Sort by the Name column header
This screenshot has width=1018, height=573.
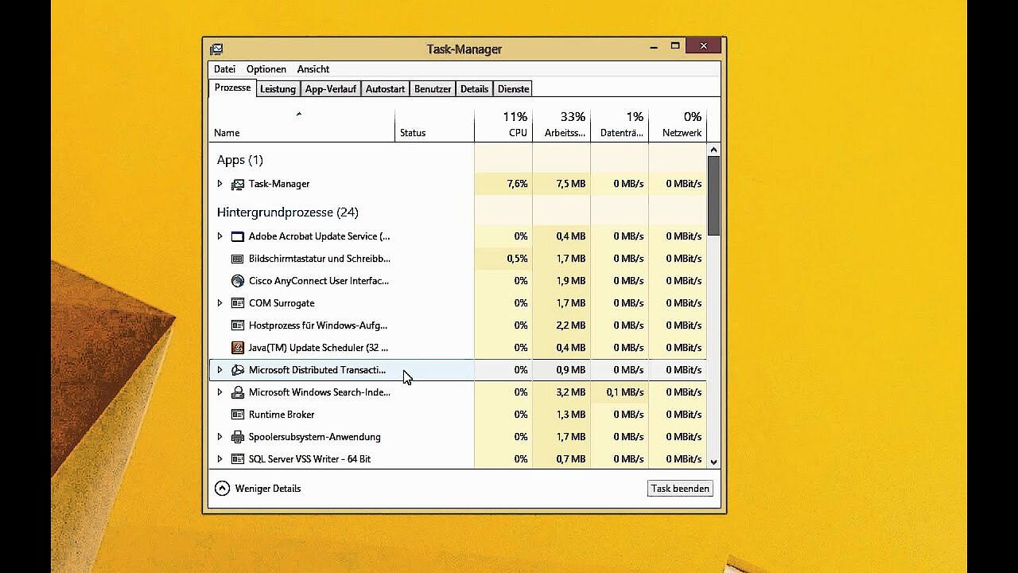pyautogui.click(x=302, y=125)
